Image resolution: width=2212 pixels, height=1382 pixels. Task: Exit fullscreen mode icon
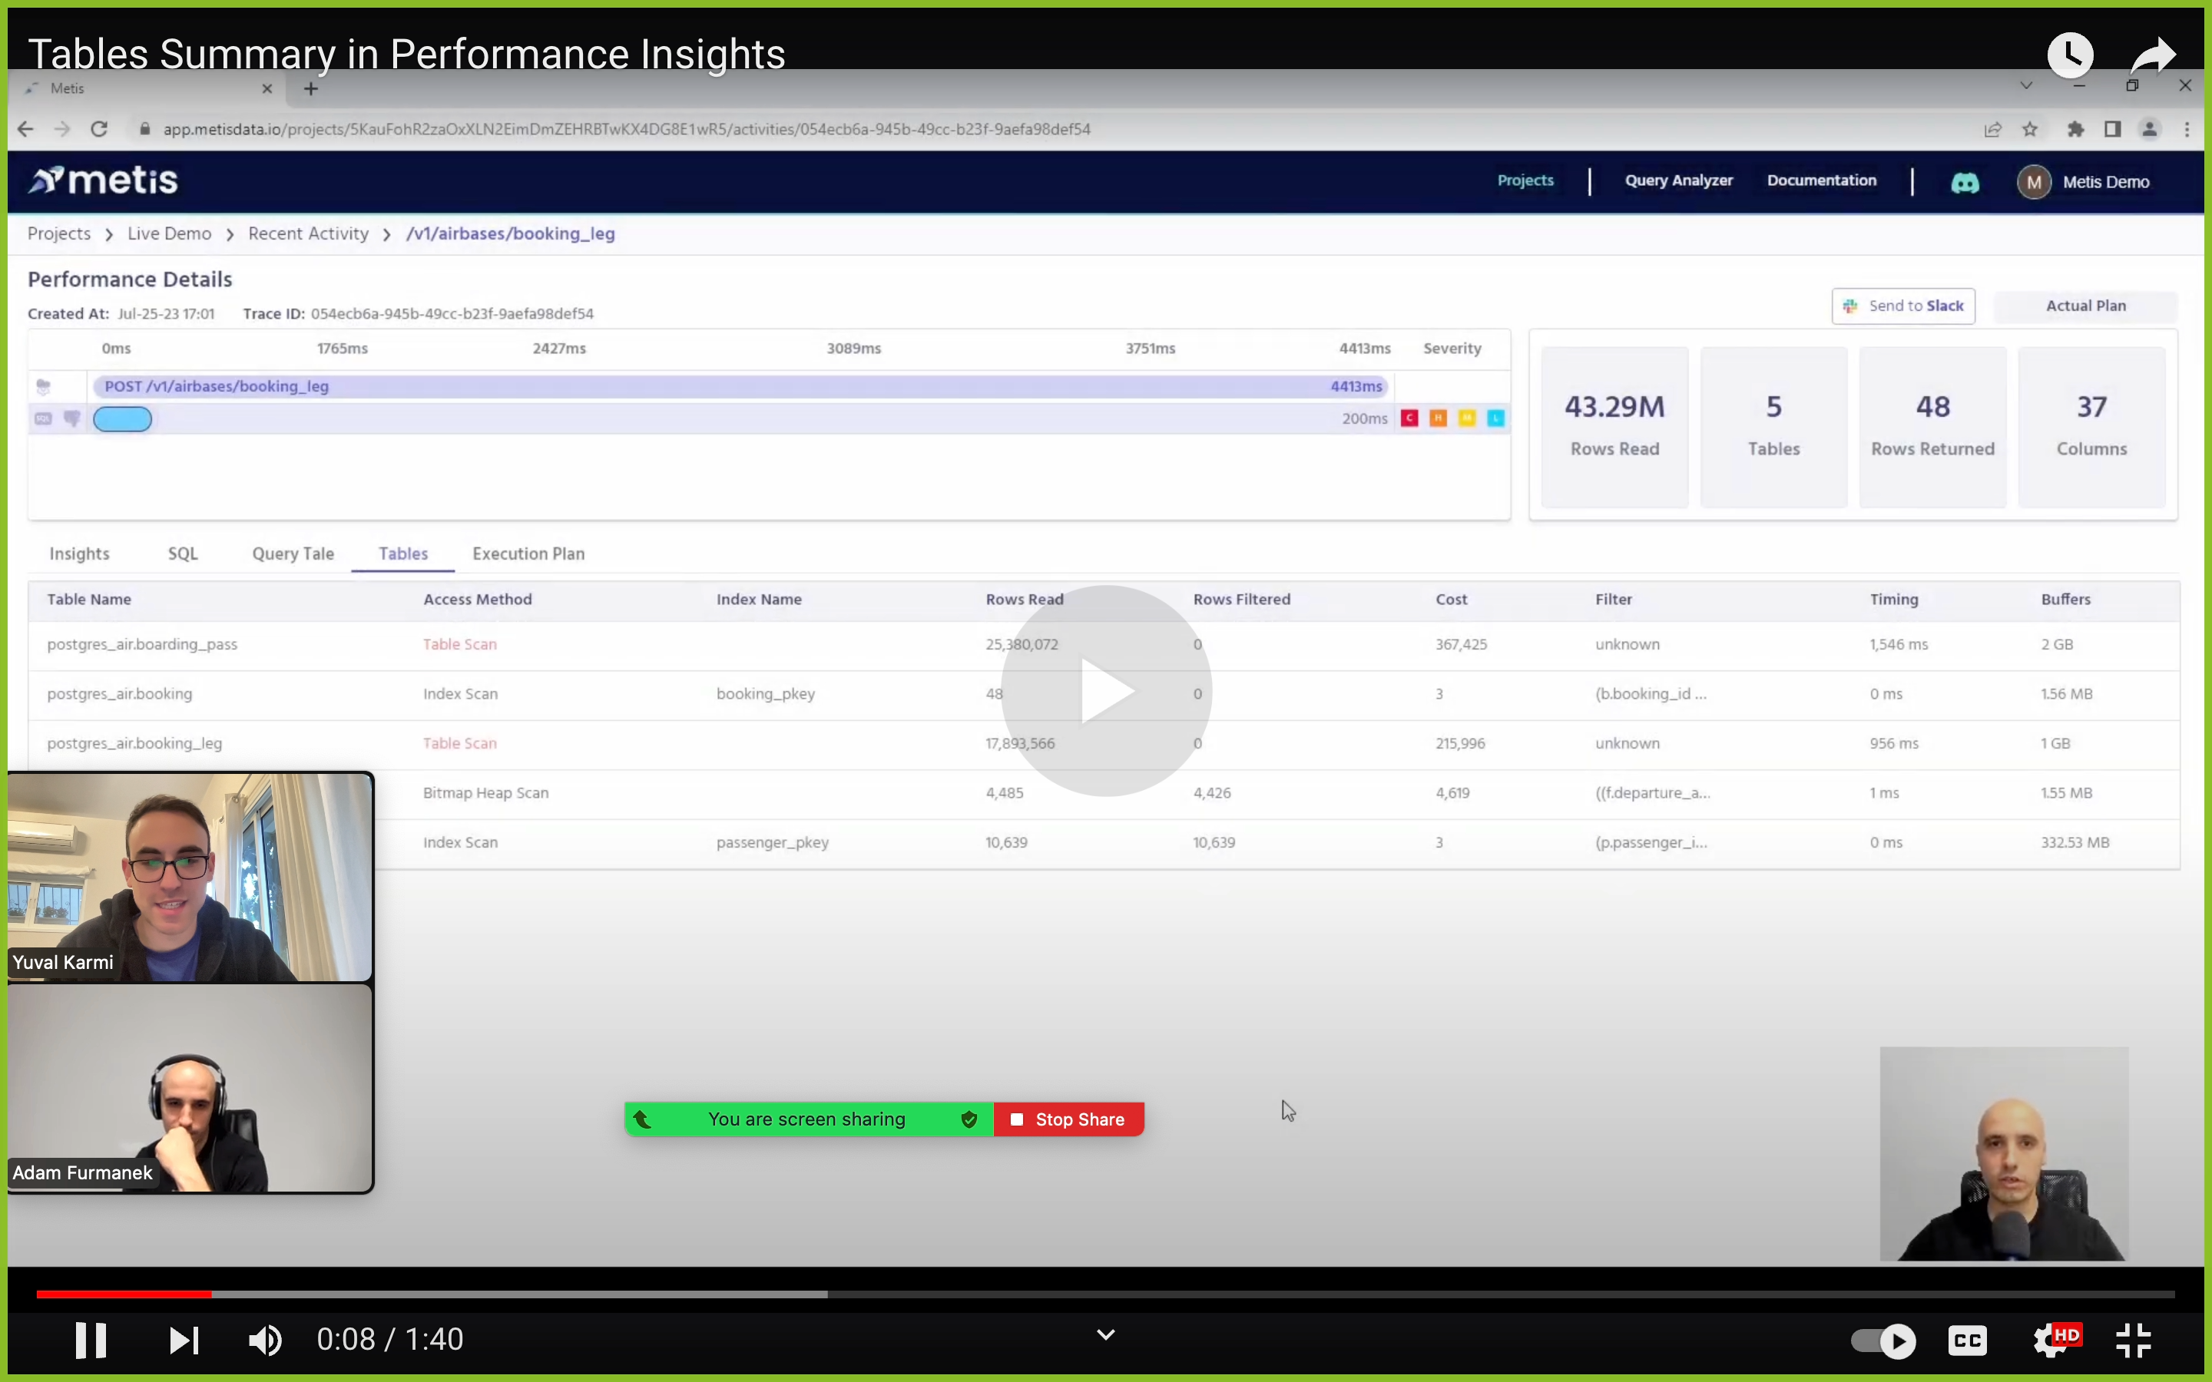[2134, 1340]
